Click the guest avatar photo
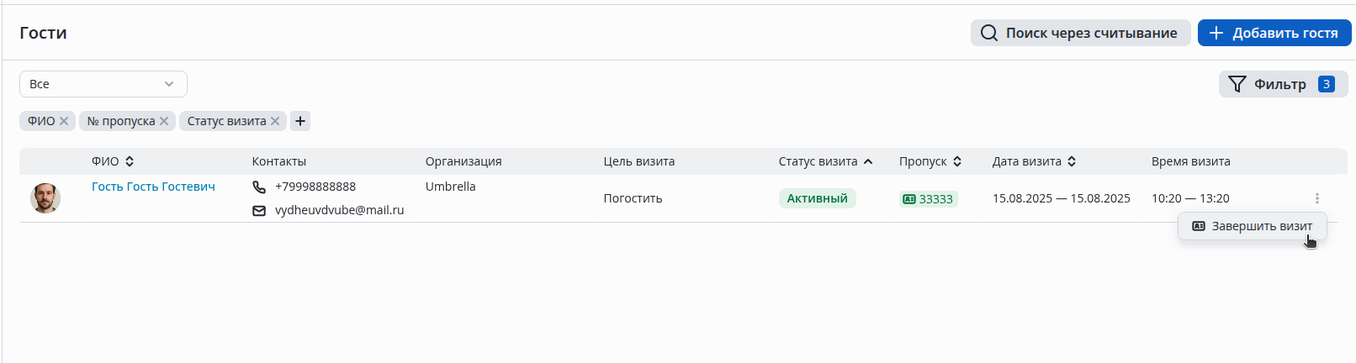1356x363 pixels. point(45,198)
